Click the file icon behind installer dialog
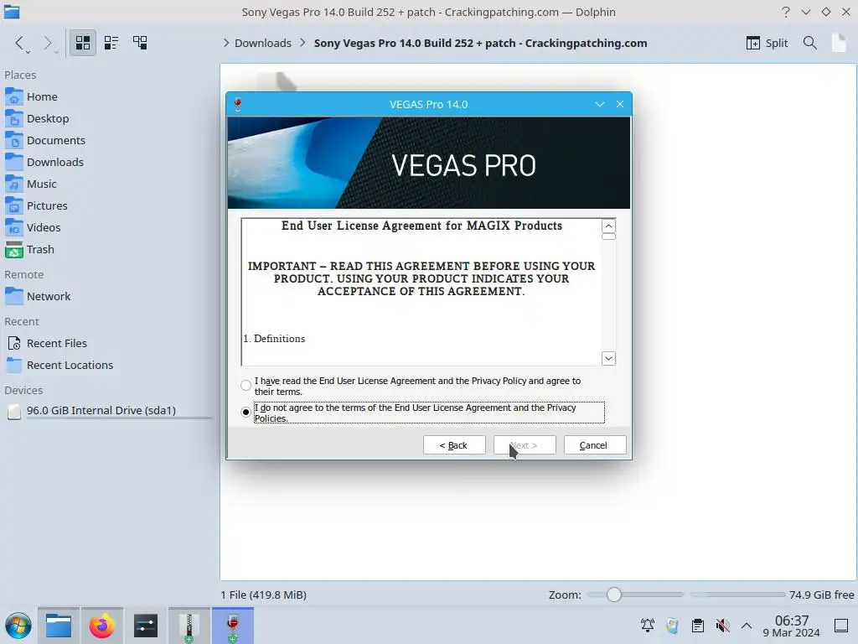The image size is (858, 644). click(277, 81)
